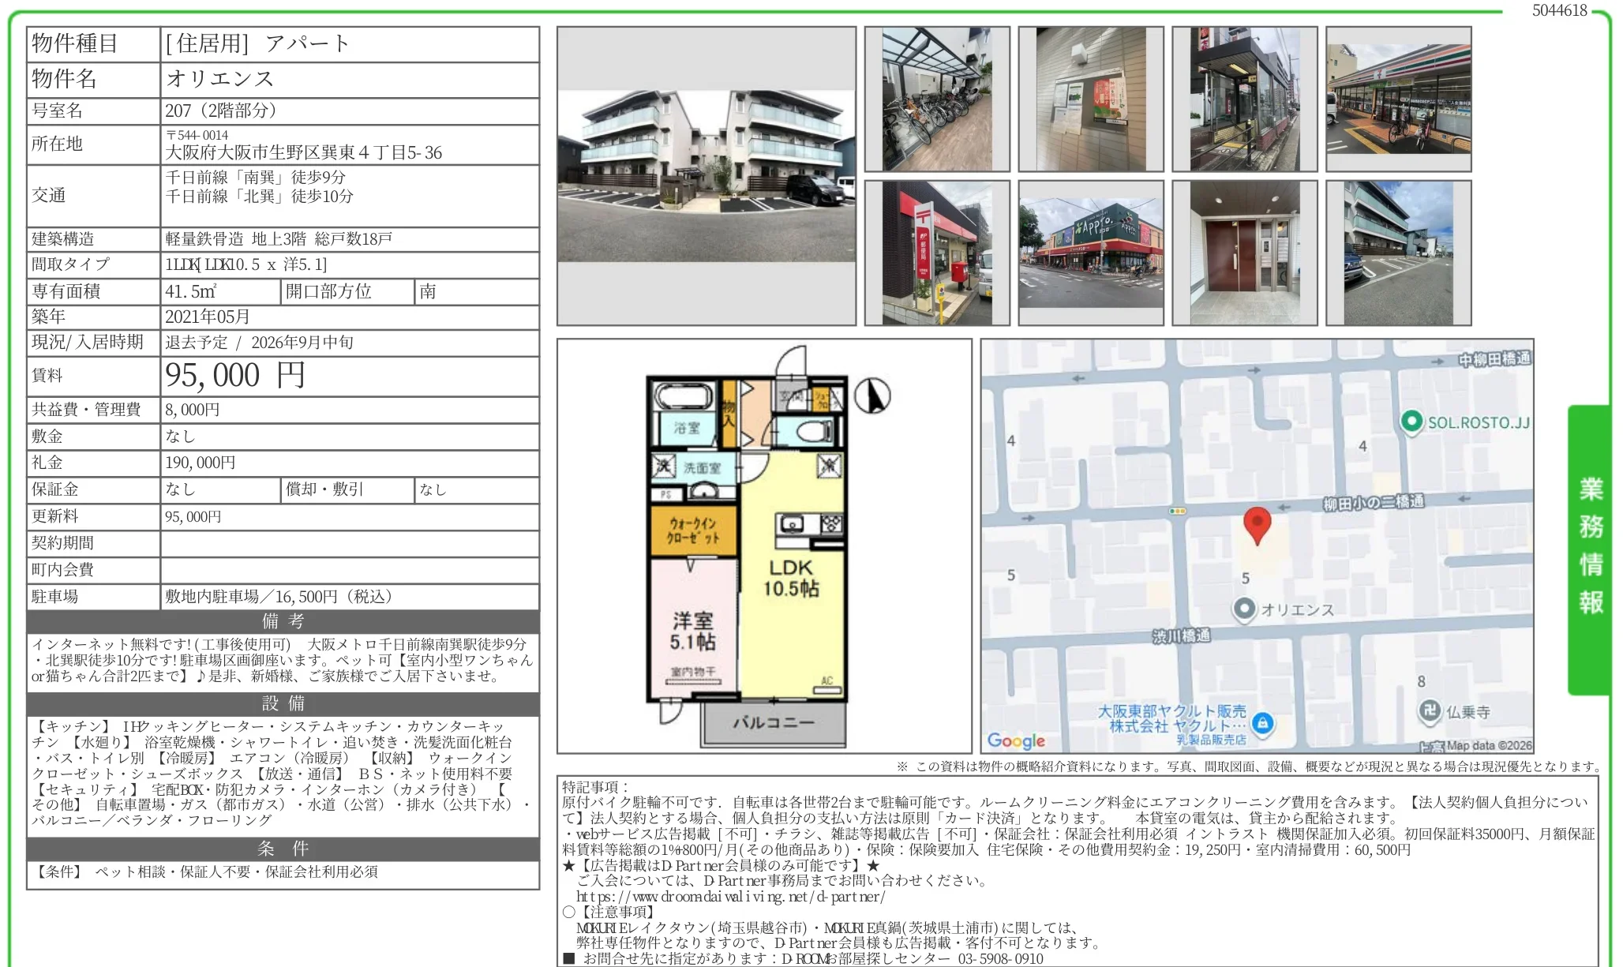Screen dimensions: 1623x967
Task: Click the 浴室 label on the floor plan
Action: pyautogui.click(x=687, y=428)
